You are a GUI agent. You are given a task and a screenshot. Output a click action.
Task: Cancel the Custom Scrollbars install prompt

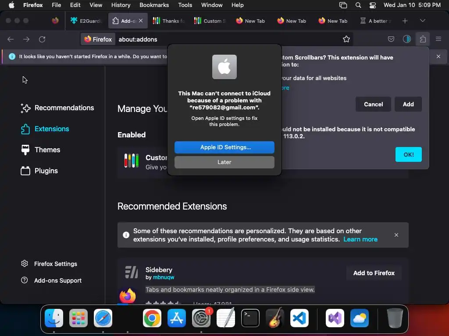point(373,104)
